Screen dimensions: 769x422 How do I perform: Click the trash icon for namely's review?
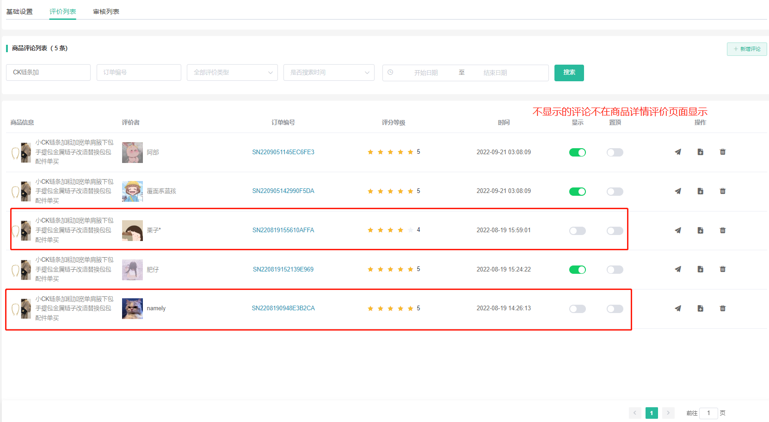723,308
